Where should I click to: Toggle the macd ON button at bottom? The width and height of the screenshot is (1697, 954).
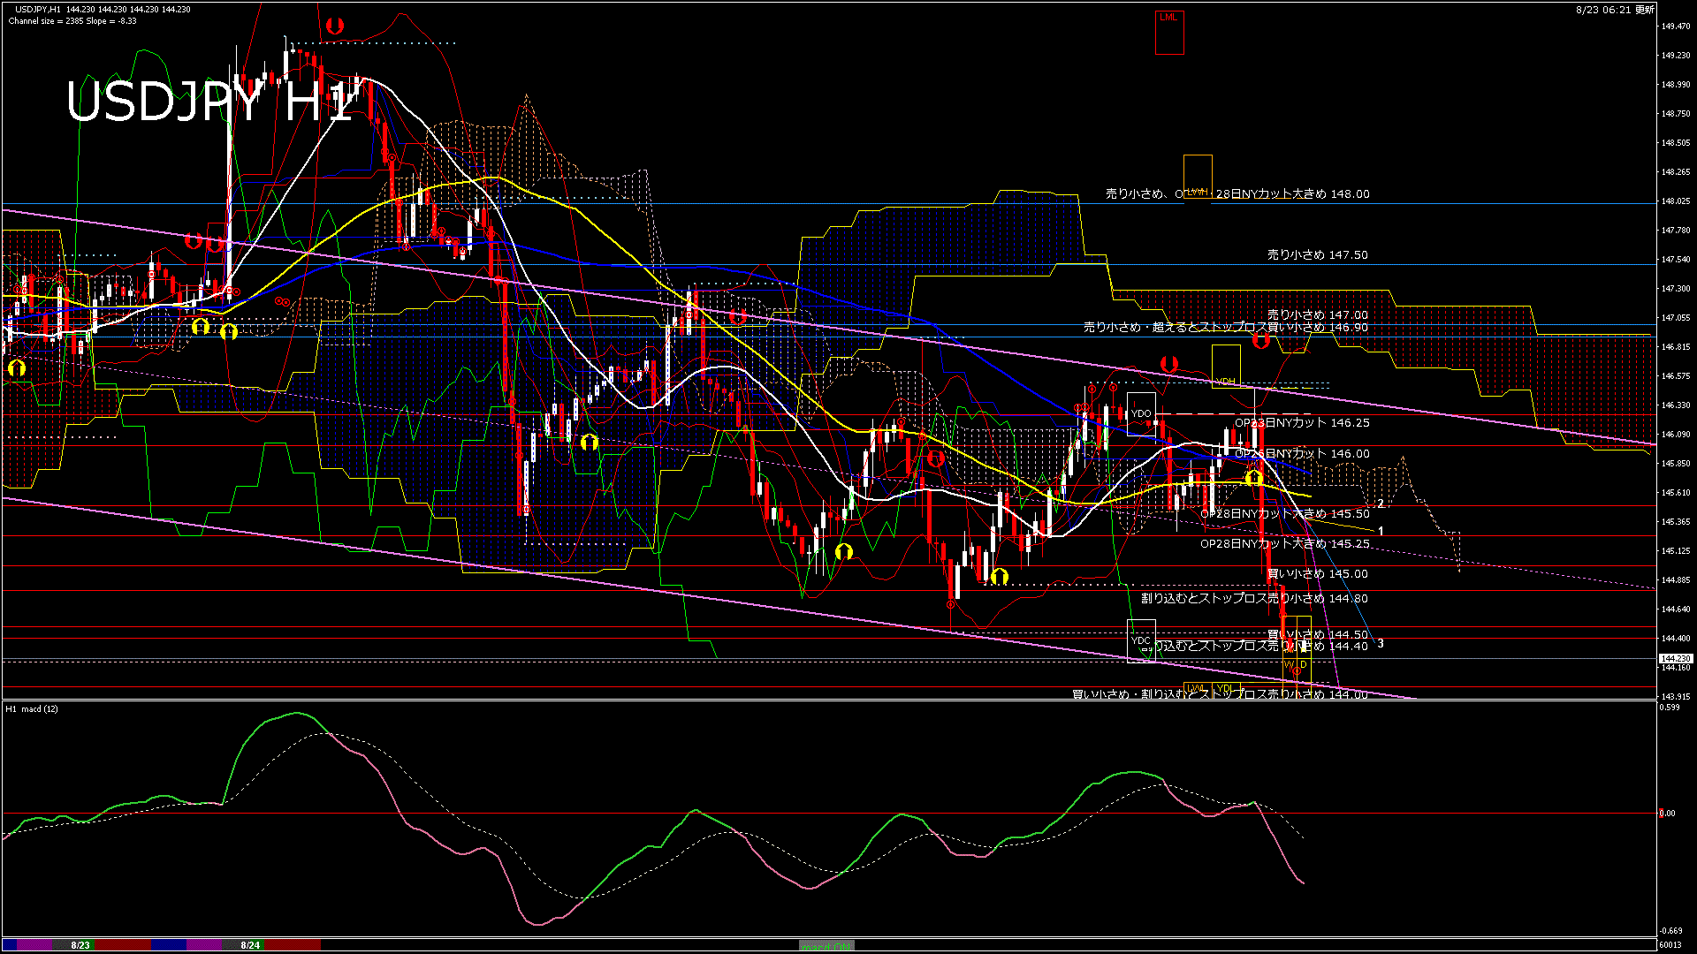pos(826,945)
